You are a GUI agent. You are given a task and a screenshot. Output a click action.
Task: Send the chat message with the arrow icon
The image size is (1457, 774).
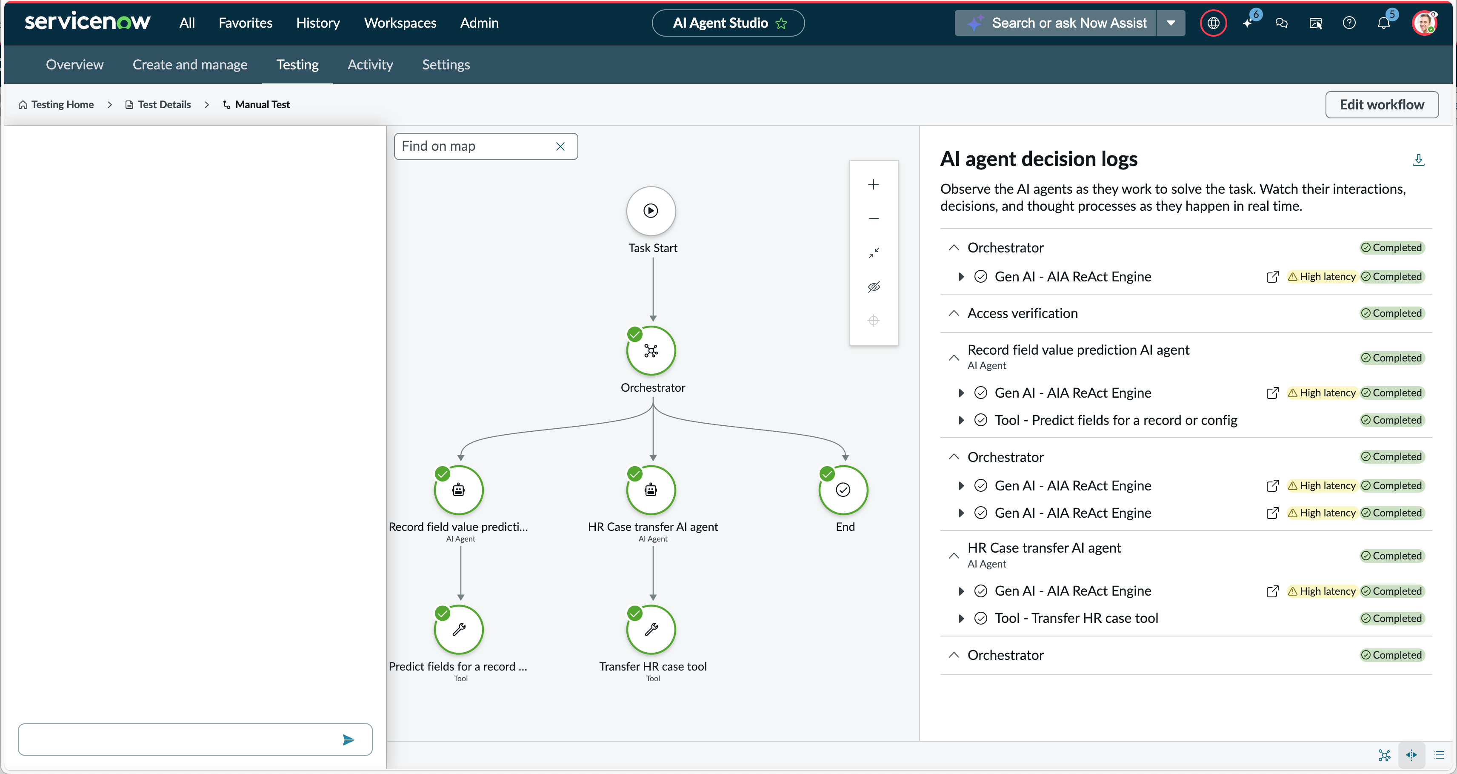click(x=349, y=740)
